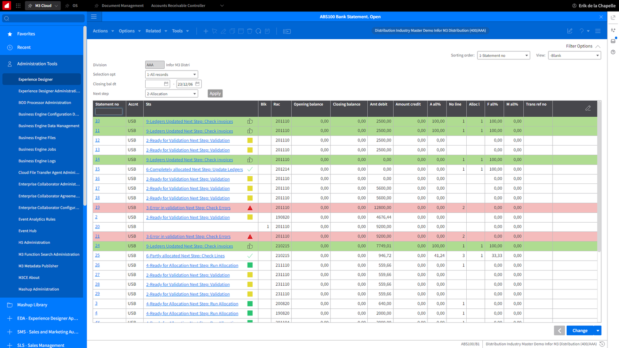619x348 pixels.
Task: Open the notes (clipboard) toolbar icon
Action: click(x=267, y=31)
